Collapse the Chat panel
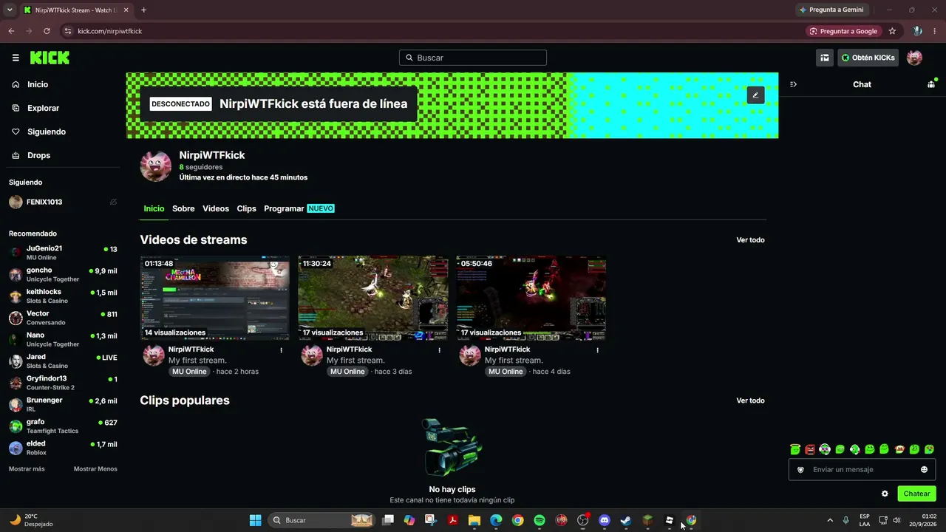Screen dimensions: 946x532 coord(793,84)
